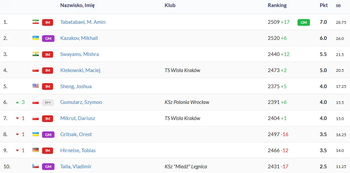Click the I++ title badge for Gumularz
350x173 pixels.
[48, 102]
